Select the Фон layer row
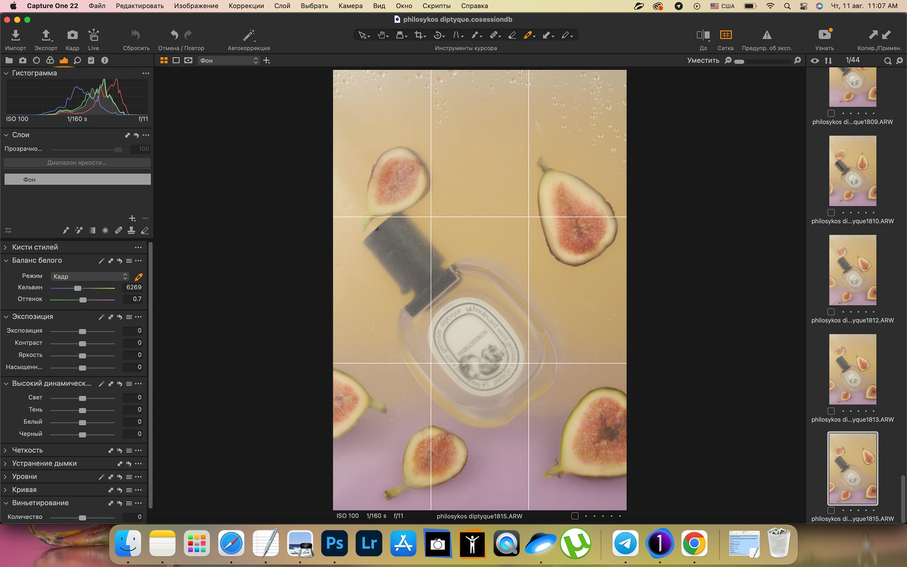This screenshot has height=567, width=907. [77, 179]
